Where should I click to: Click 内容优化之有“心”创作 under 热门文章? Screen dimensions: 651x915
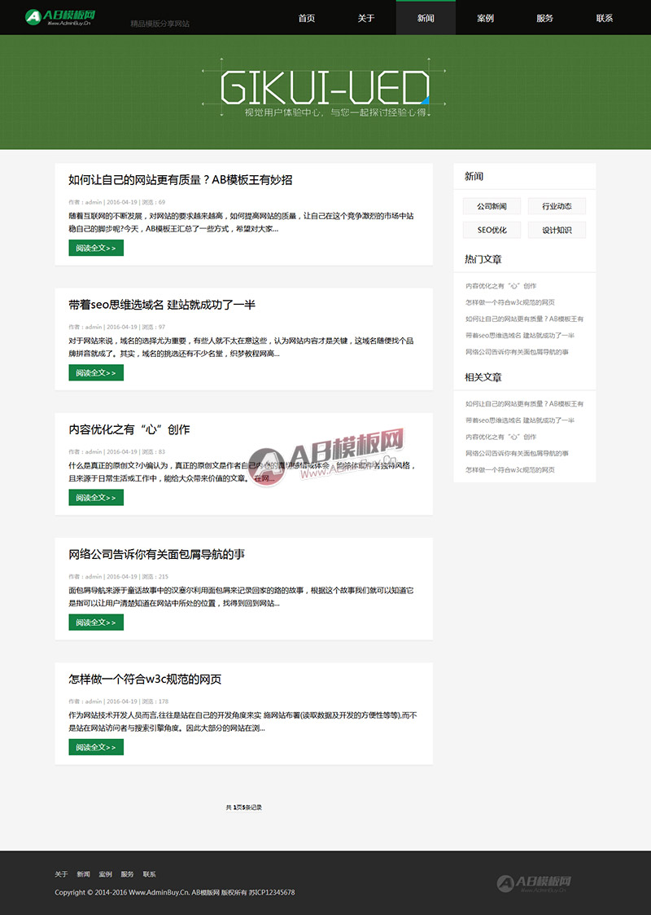click(500, 286)
